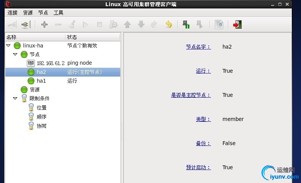Click the move down arrow icon

(x=141, y=25)
